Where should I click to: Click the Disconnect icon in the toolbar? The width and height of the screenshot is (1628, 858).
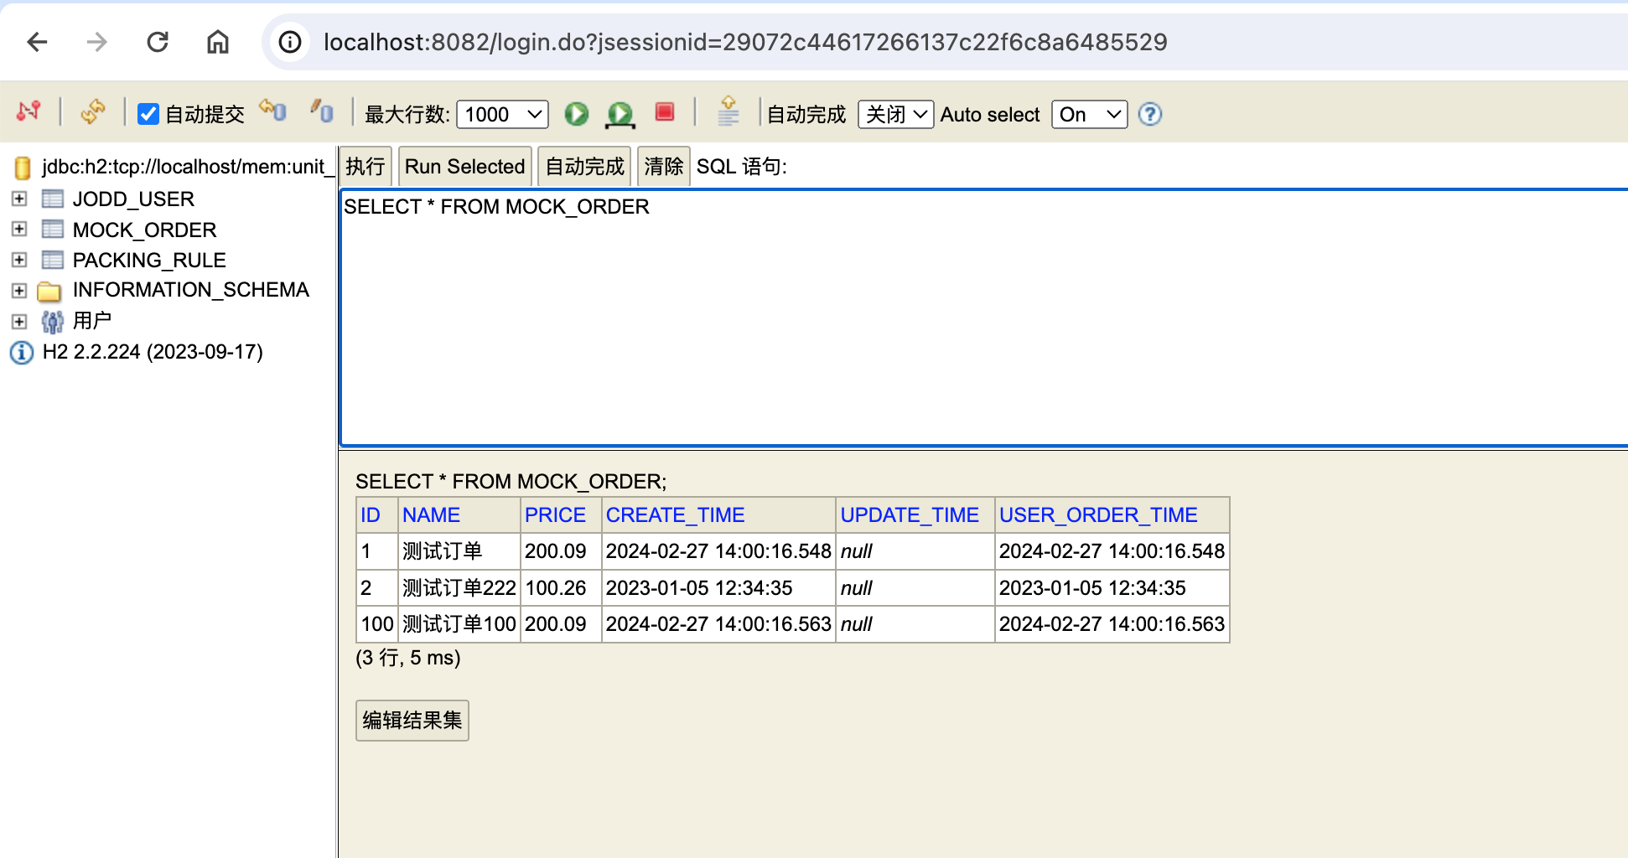pyautogui.click(x=29, y=111)
